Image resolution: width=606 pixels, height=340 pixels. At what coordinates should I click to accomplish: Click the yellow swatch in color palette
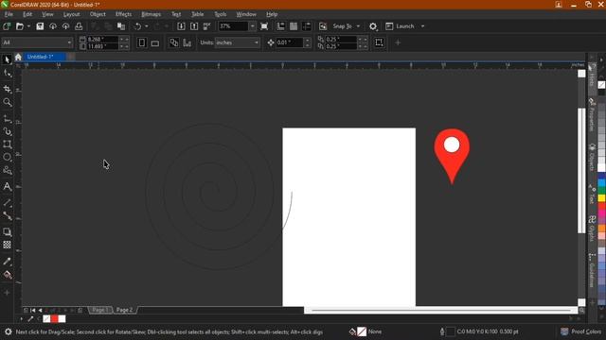(x=601, y=198)
